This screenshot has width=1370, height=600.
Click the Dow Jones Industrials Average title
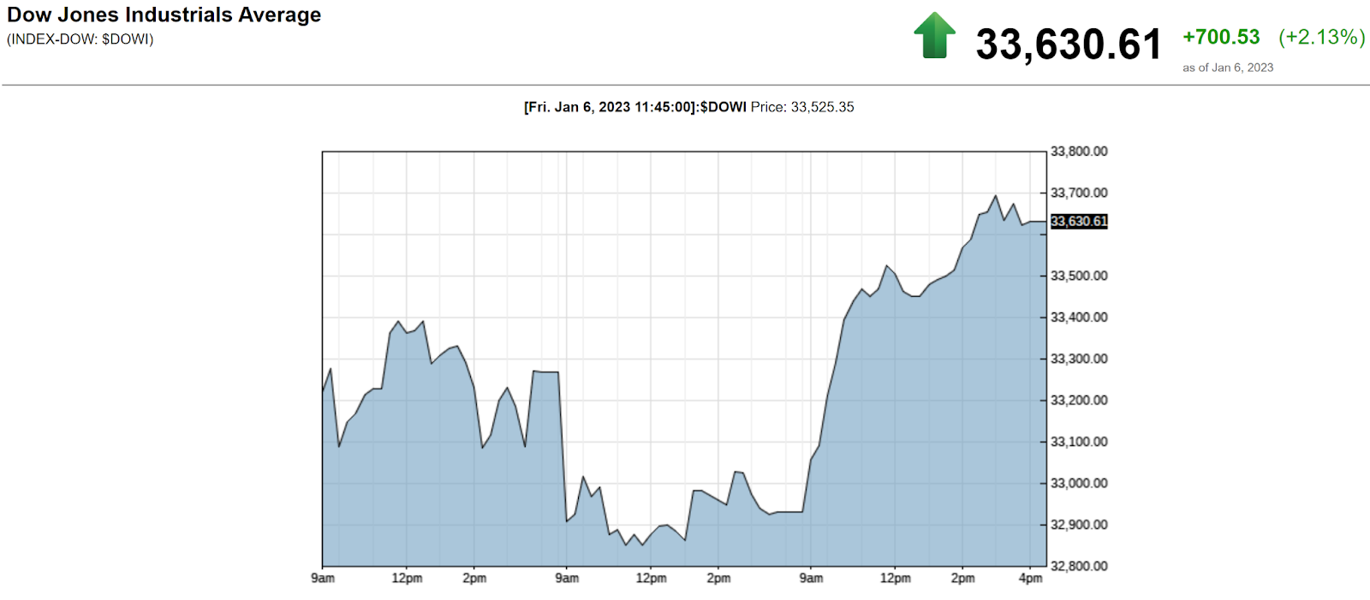(164, 15)
